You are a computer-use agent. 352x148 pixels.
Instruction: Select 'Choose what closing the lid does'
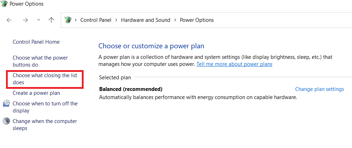coord(44,79)
